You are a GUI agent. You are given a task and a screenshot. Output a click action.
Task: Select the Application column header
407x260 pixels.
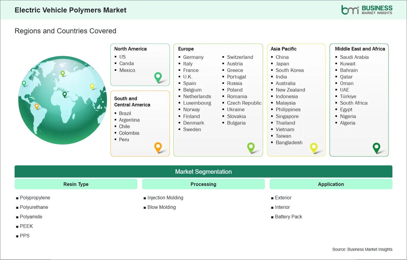pyautogui.click(x=331, y=184)
